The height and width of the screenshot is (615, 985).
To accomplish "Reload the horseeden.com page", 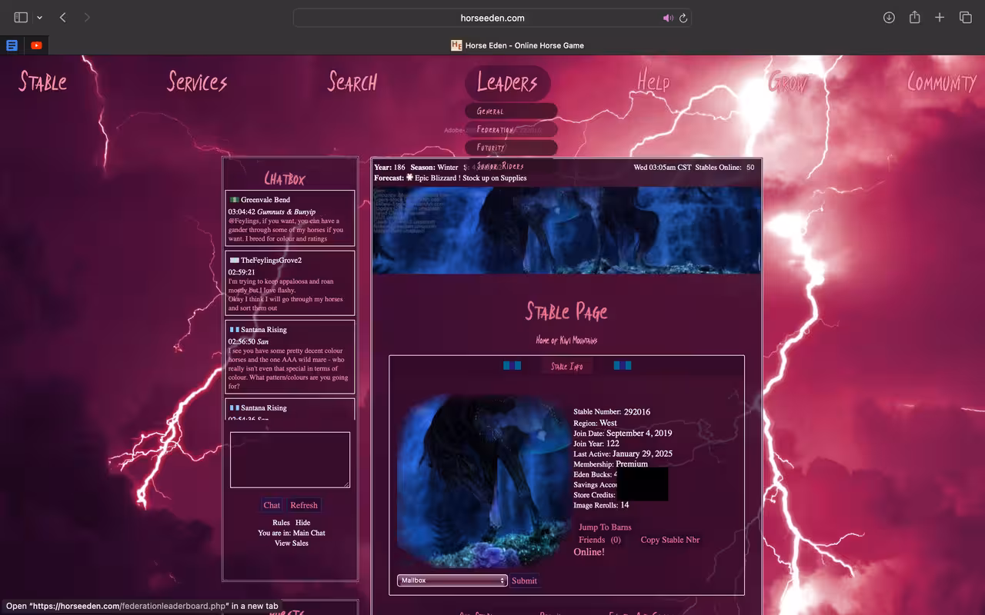I will (683, 18).
